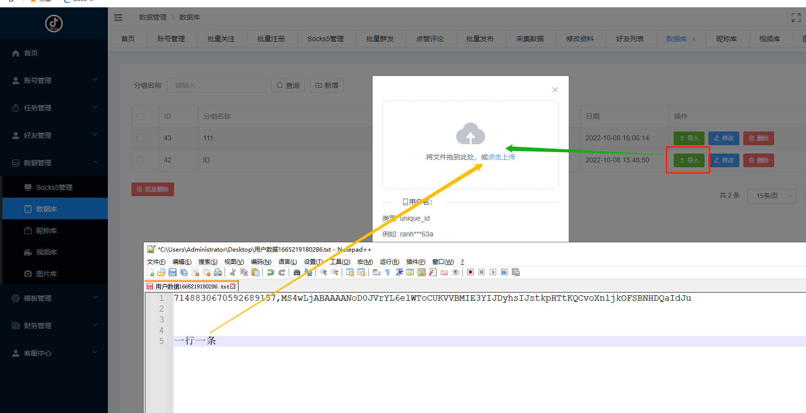Click the 分组名称 search input field

point(216,85)
